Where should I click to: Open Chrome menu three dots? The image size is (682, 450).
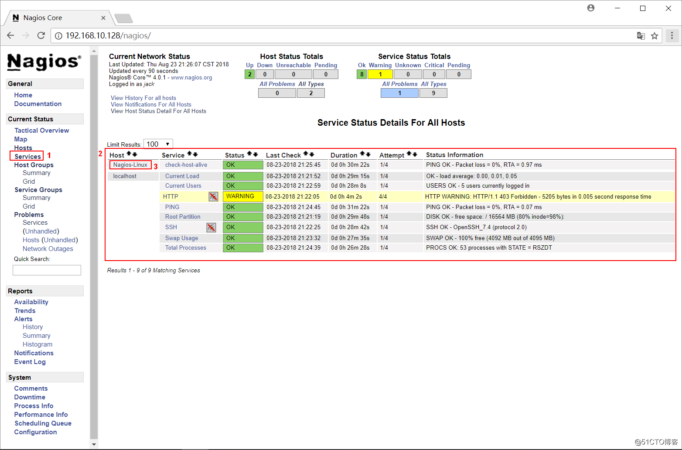[x=672, y=35]
